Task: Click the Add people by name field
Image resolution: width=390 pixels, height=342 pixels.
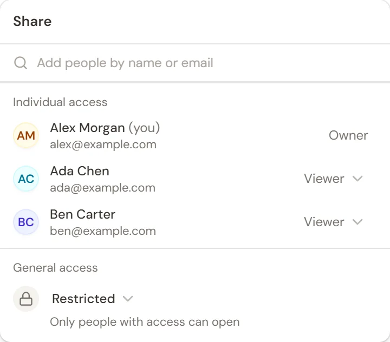Action: coord(195,63)
